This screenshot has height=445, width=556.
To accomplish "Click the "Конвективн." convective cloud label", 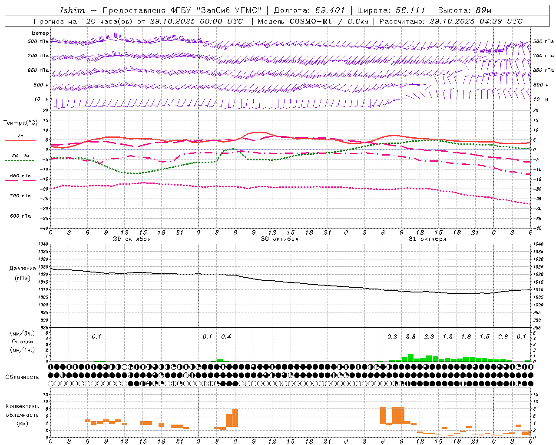I will click(22, 406).
